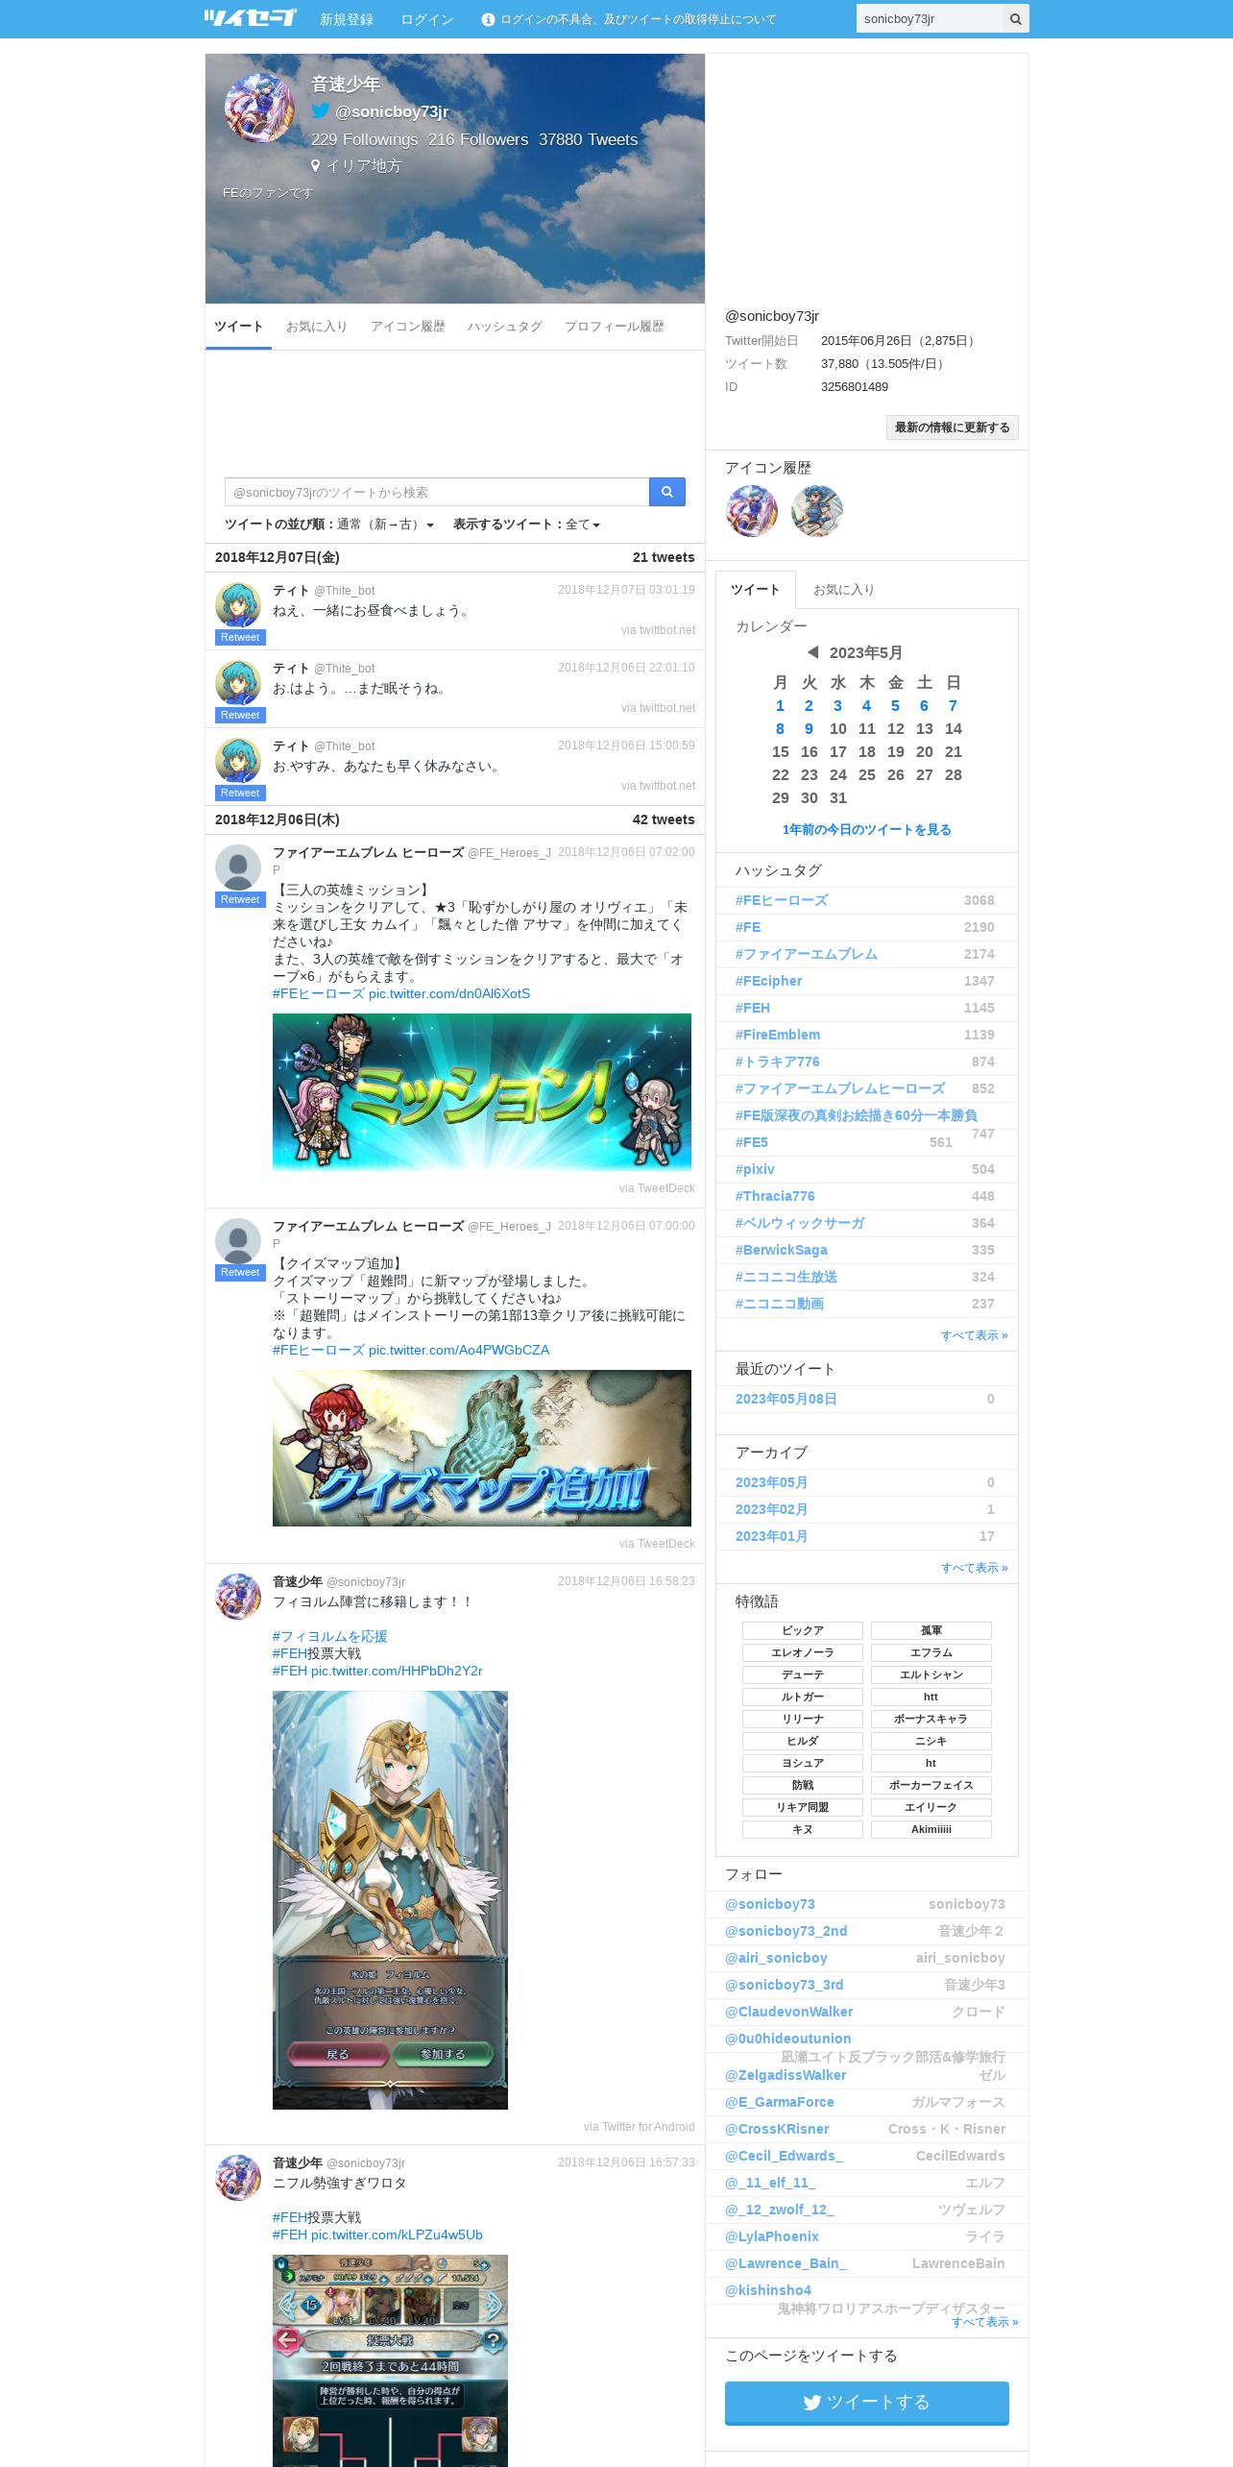Open the 2023年01月 archive
The height and width of the screenshot is (2467, 1233).
point(771,1536)
